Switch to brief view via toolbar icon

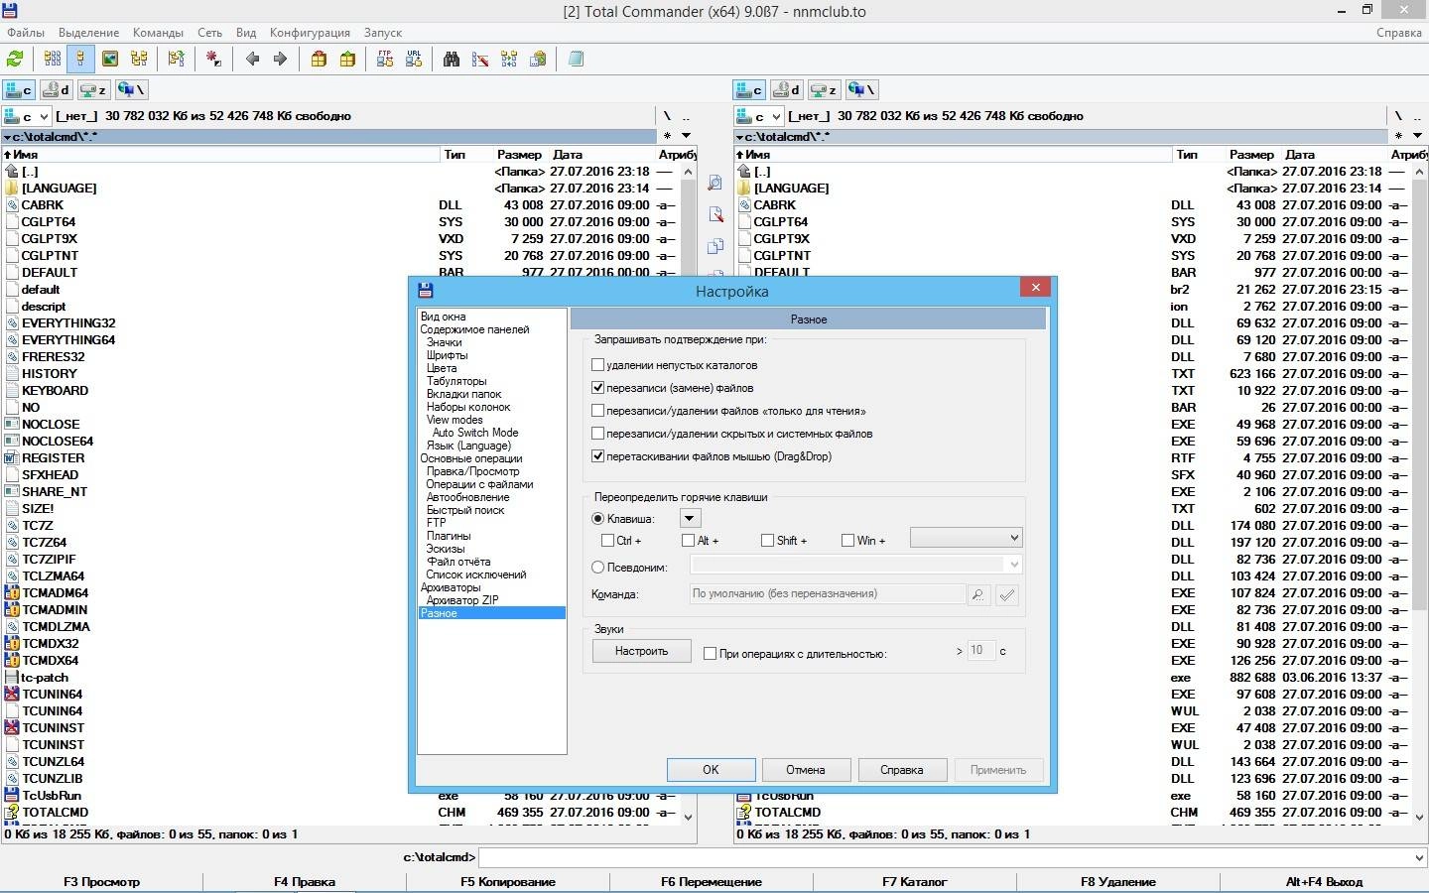pos(52,60)
